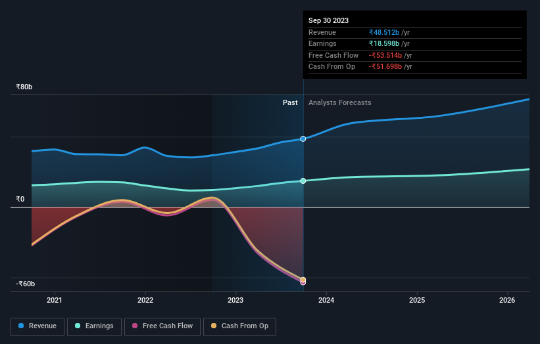The height and width of the screenshot is (344, 540).
Task: Select the Cash From Op marker at Sep 2023
Action: (303, 280)
